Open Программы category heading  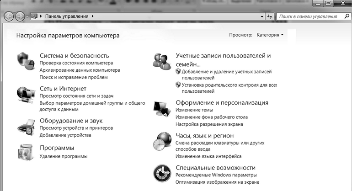57,148
